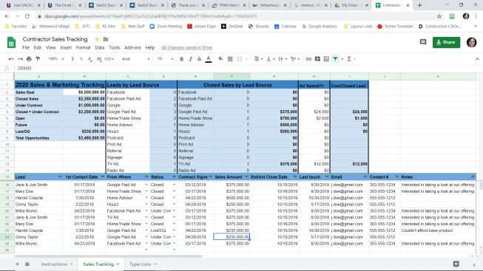This screenshot has width=483, height=271.
Task: Star the Contractor Sales Tracking document
Action: coord(97,39)
